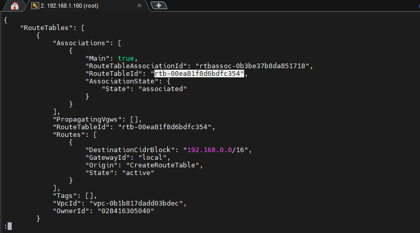The image size is (420, 233).
Task: Click the highlighted rtb-00ea81f8d6bdfc354 text
Action: [199, 73]
